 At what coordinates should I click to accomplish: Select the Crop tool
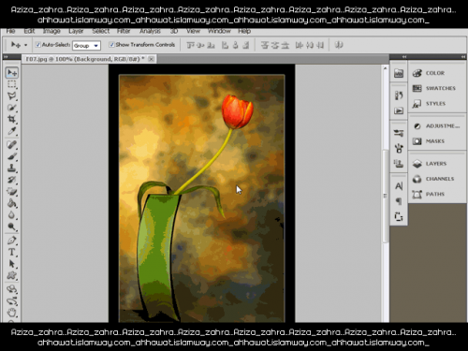click(12, 119)
